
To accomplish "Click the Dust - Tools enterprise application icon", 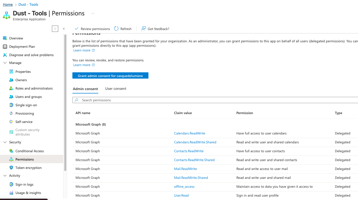I will pyautogui.click(x=7, y=15).
